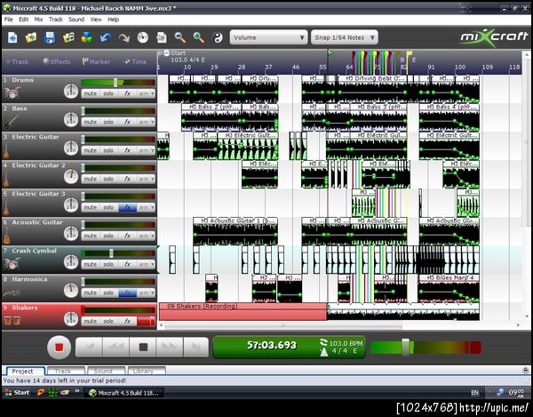
Task: Adjust the Drums track volume slider
Action: 115,83
